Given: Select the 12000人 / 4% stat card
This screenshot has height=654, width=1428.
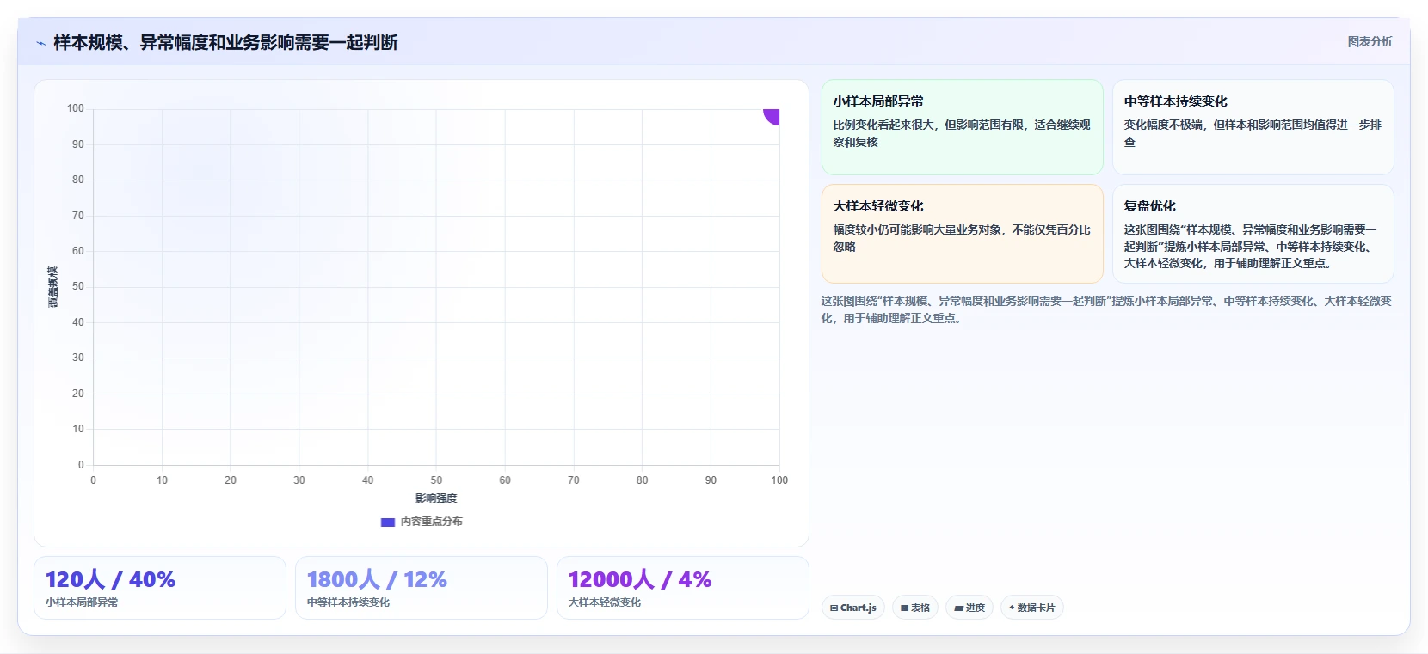Looking at the screenshot, I should tap(683, 588).
